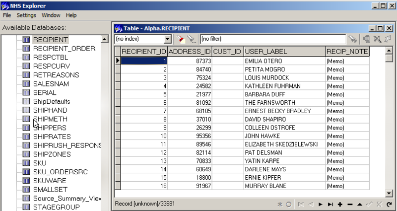Open the Settings menu

[x=26, y=15]
